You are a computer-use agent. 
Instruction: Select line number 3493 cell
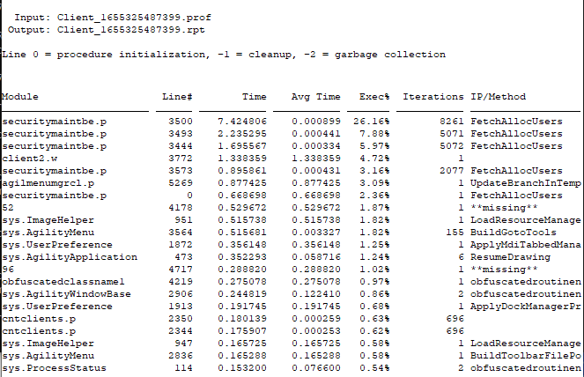pyautogui.click(x=181, y=134)
